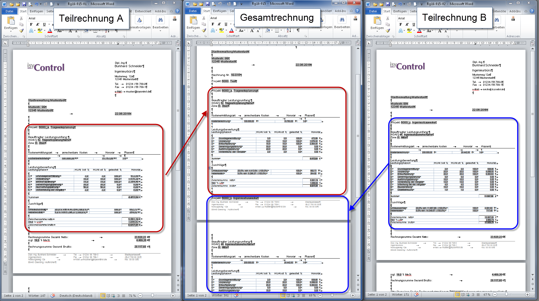
Task: Toggle paragraph marks (¶) in Gesamtrechnung window
Action: tap(298, 30)
